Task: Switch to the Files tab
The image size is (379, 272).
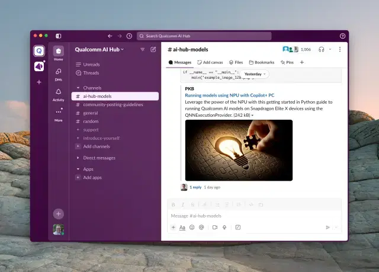Action: (x=235, y=62)
